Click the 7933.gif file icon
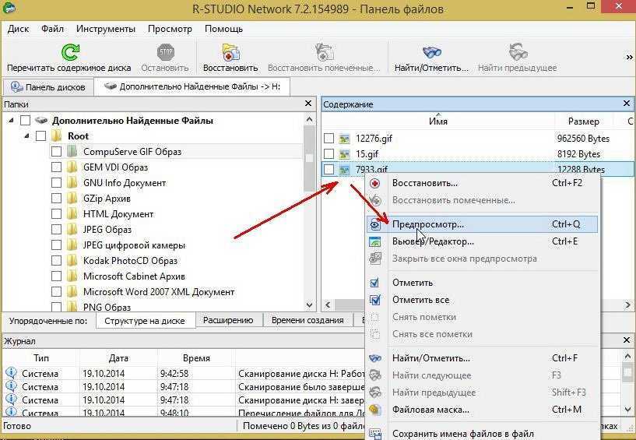The image size is (636, 440). pyautogui.click(x=344, y=169)
